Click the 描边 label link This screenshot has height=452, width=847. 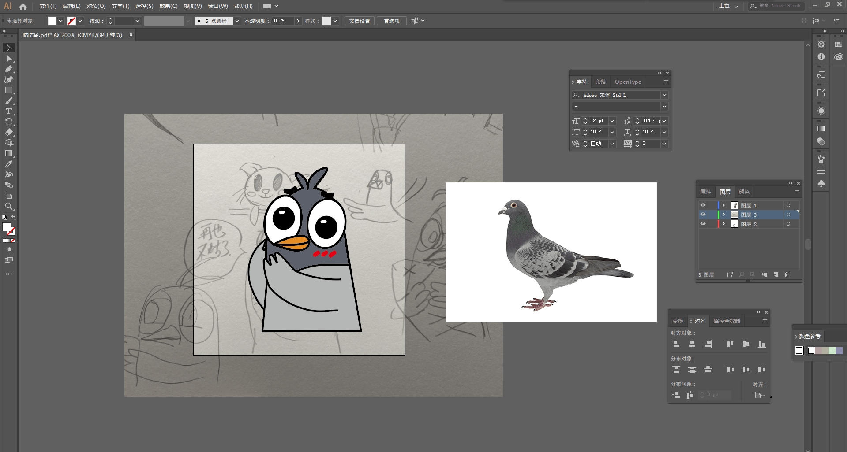click(96, 21)
